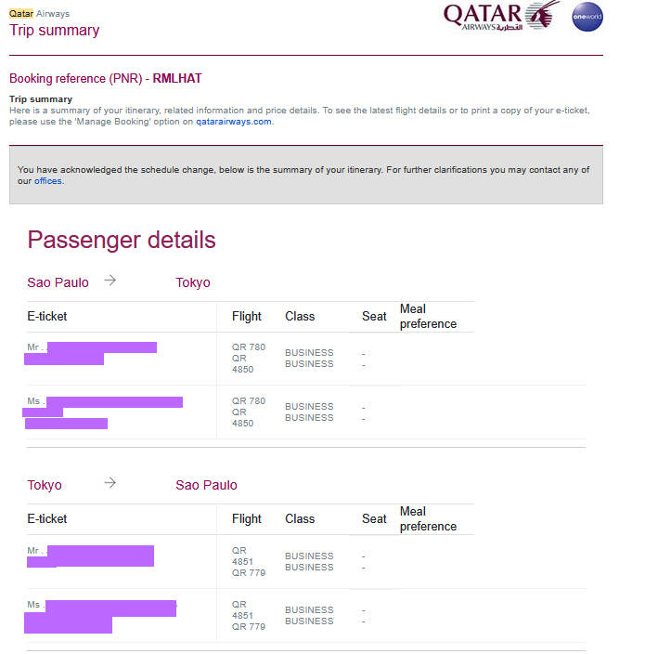The height and width of the screenshot is (654, 645).
Task: Click the Tokyo destination of outbound trip
Action: pyautogui.click(x=192, y=282)
